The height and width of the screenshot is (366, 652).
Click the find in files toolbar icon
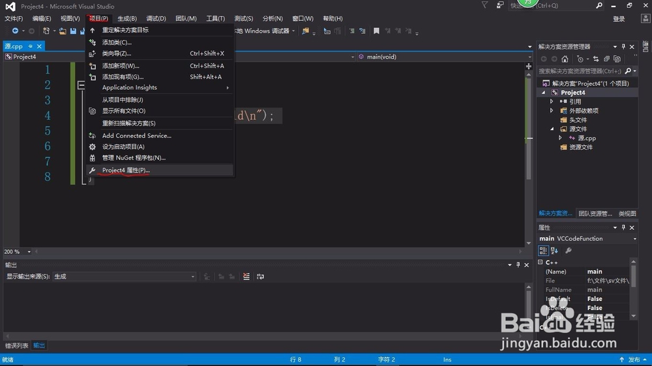[x=305, y=31]
